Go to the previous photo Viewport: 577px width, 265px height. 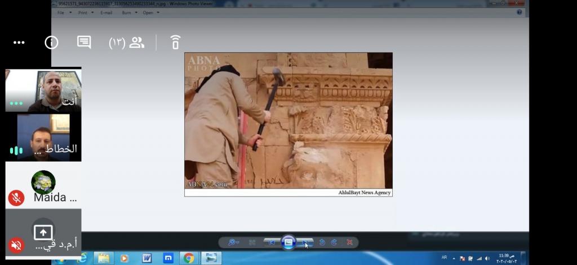coord(272,243)
